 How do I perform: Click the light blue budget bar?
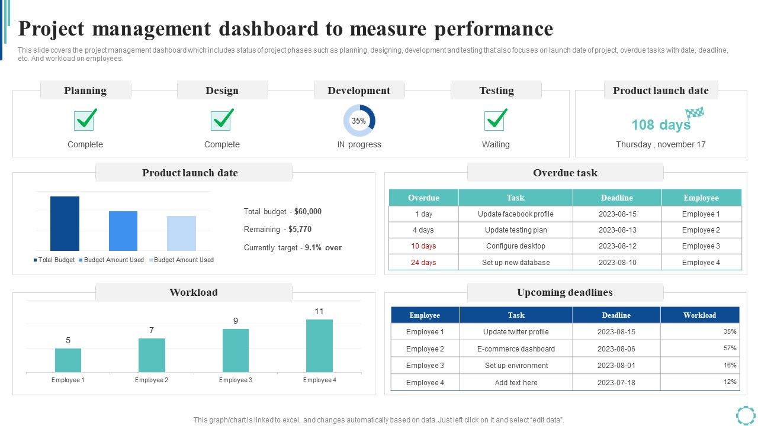click(181, 233)
